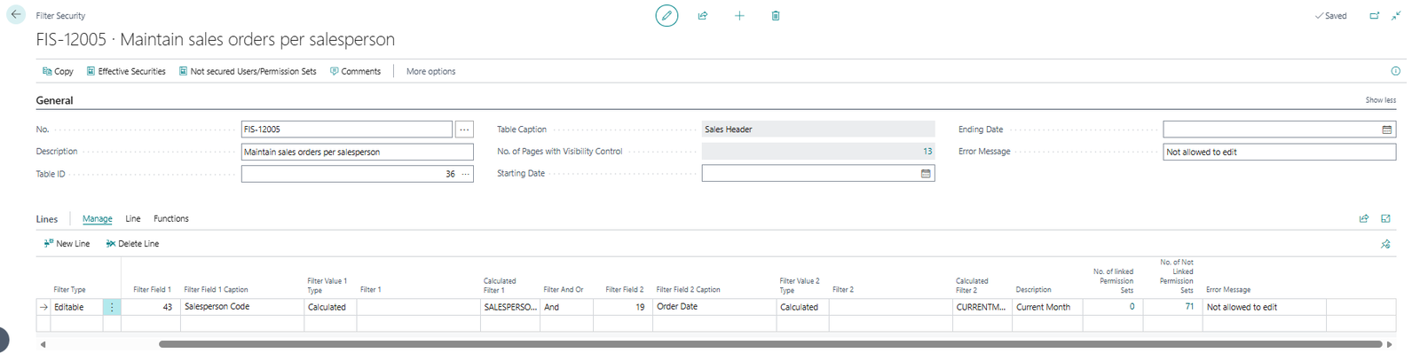Click Current Month description cell
The width and height of the screenshot is (1420, 361).
coord(1047,307)
